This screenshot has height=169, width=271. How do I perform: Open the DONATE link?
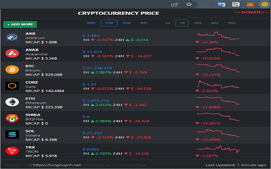251,12
